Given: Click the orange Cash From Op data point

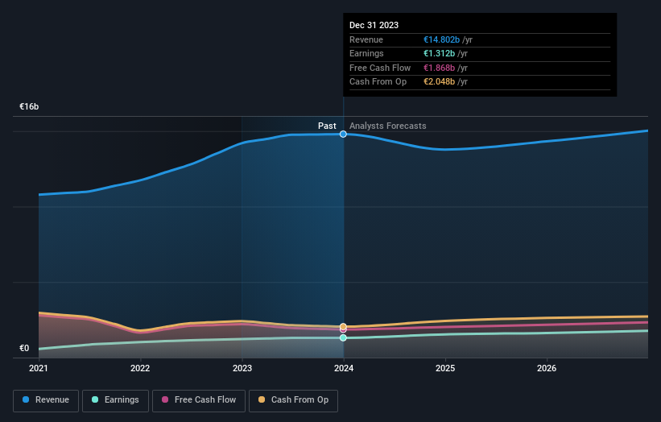Looking at the screenshot, I should coord(343,326).
